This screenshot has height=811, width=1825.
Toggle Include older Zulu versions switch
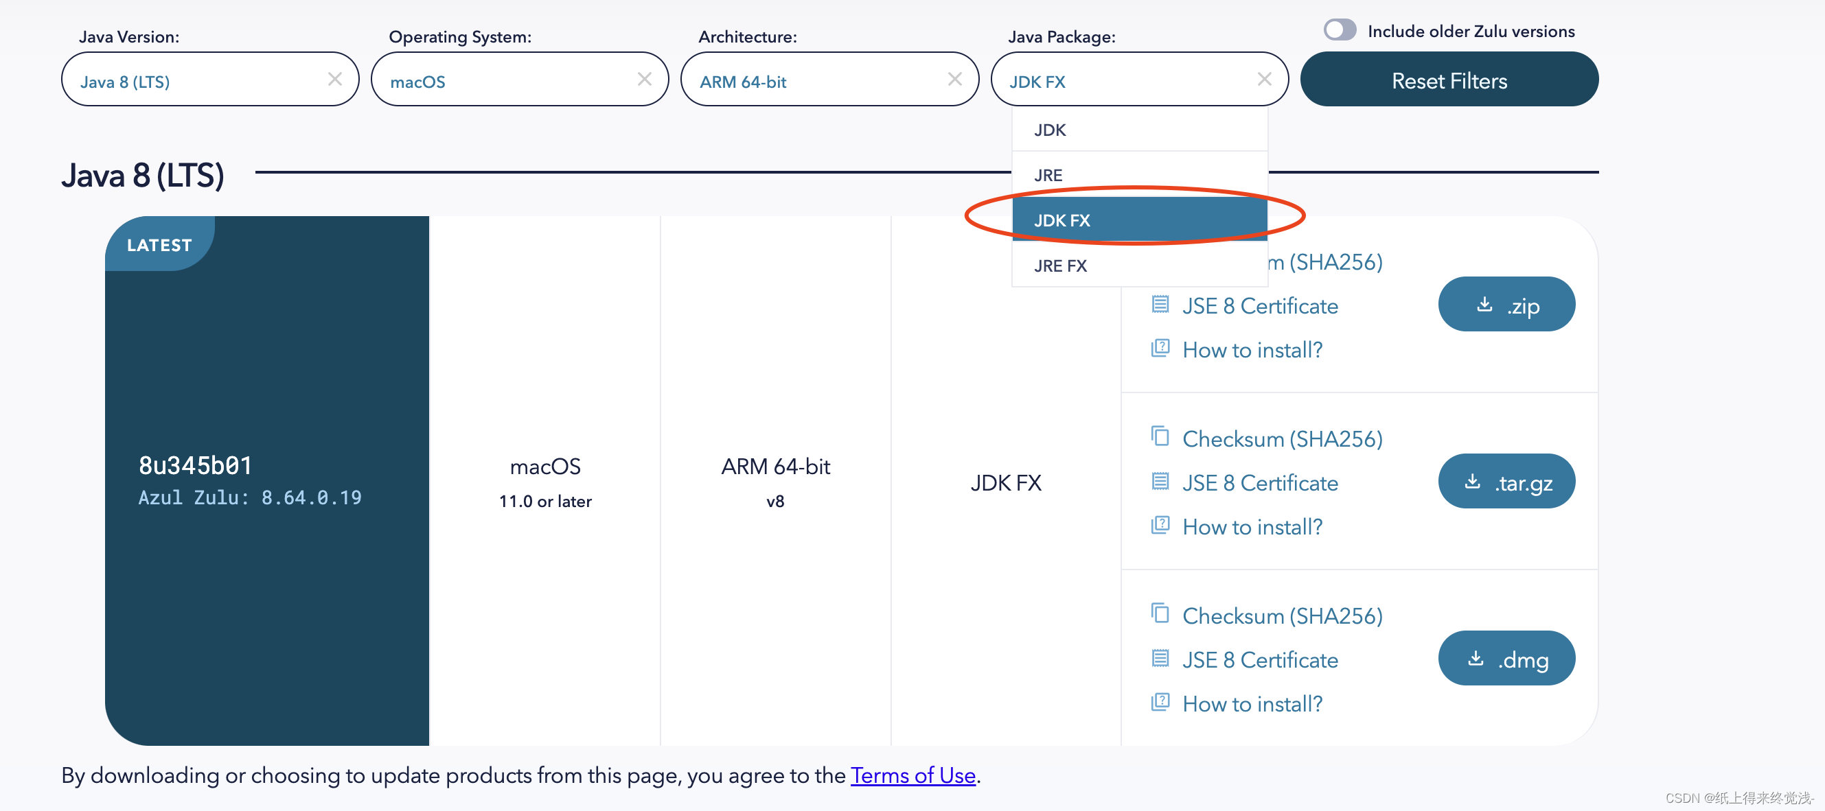(1339, 30)
